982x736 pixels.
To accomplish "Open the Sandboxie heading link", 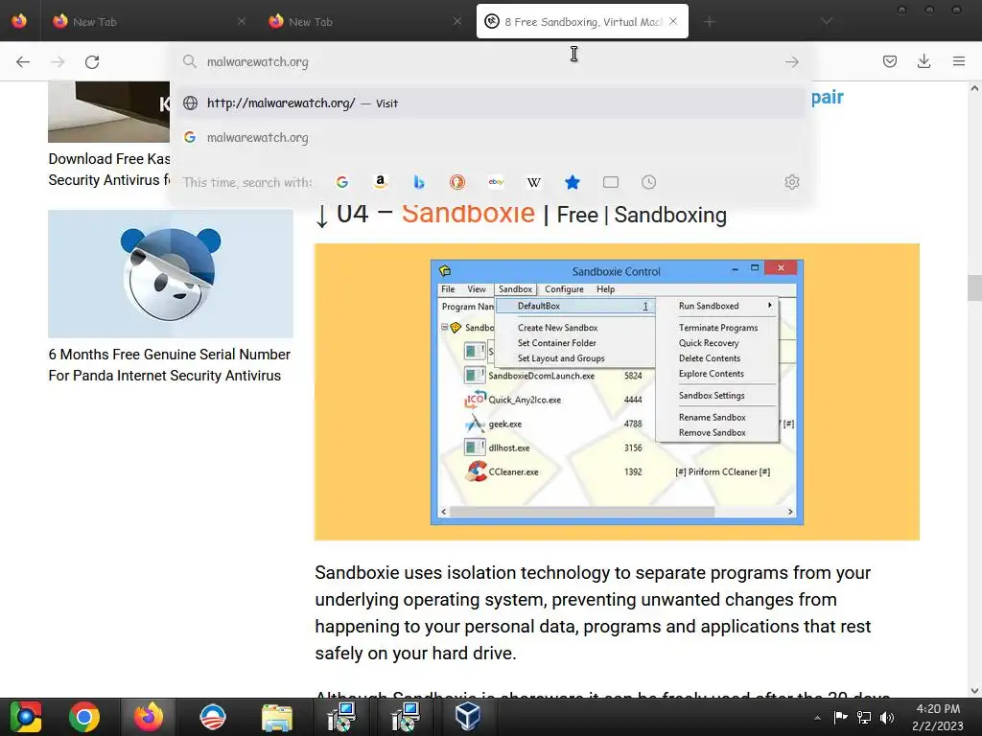I will coord(468,214).
